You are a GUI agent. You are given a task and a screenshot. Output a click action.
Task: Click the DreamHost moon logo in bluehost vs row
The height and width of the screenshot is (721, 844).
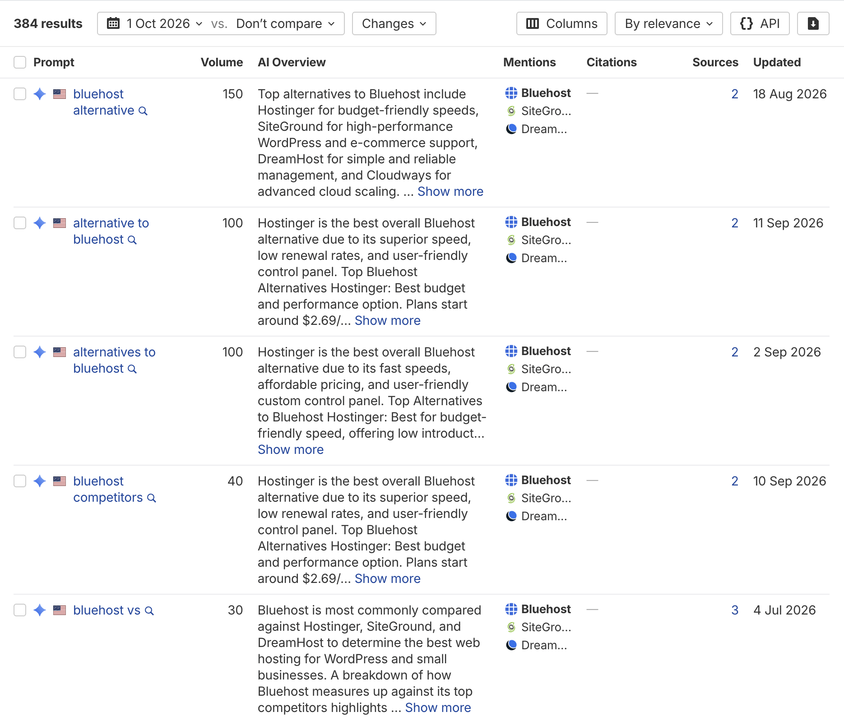(x=511, y=645)
